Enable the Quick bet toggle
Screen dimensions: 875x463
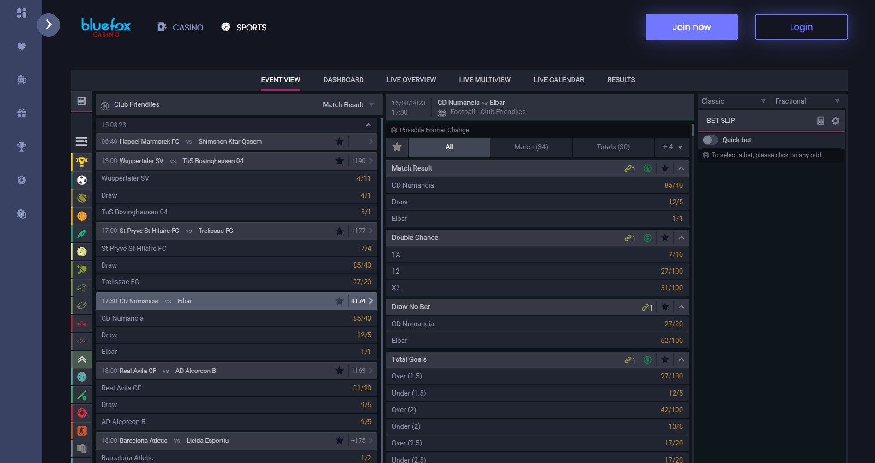[x=710, y=140]
